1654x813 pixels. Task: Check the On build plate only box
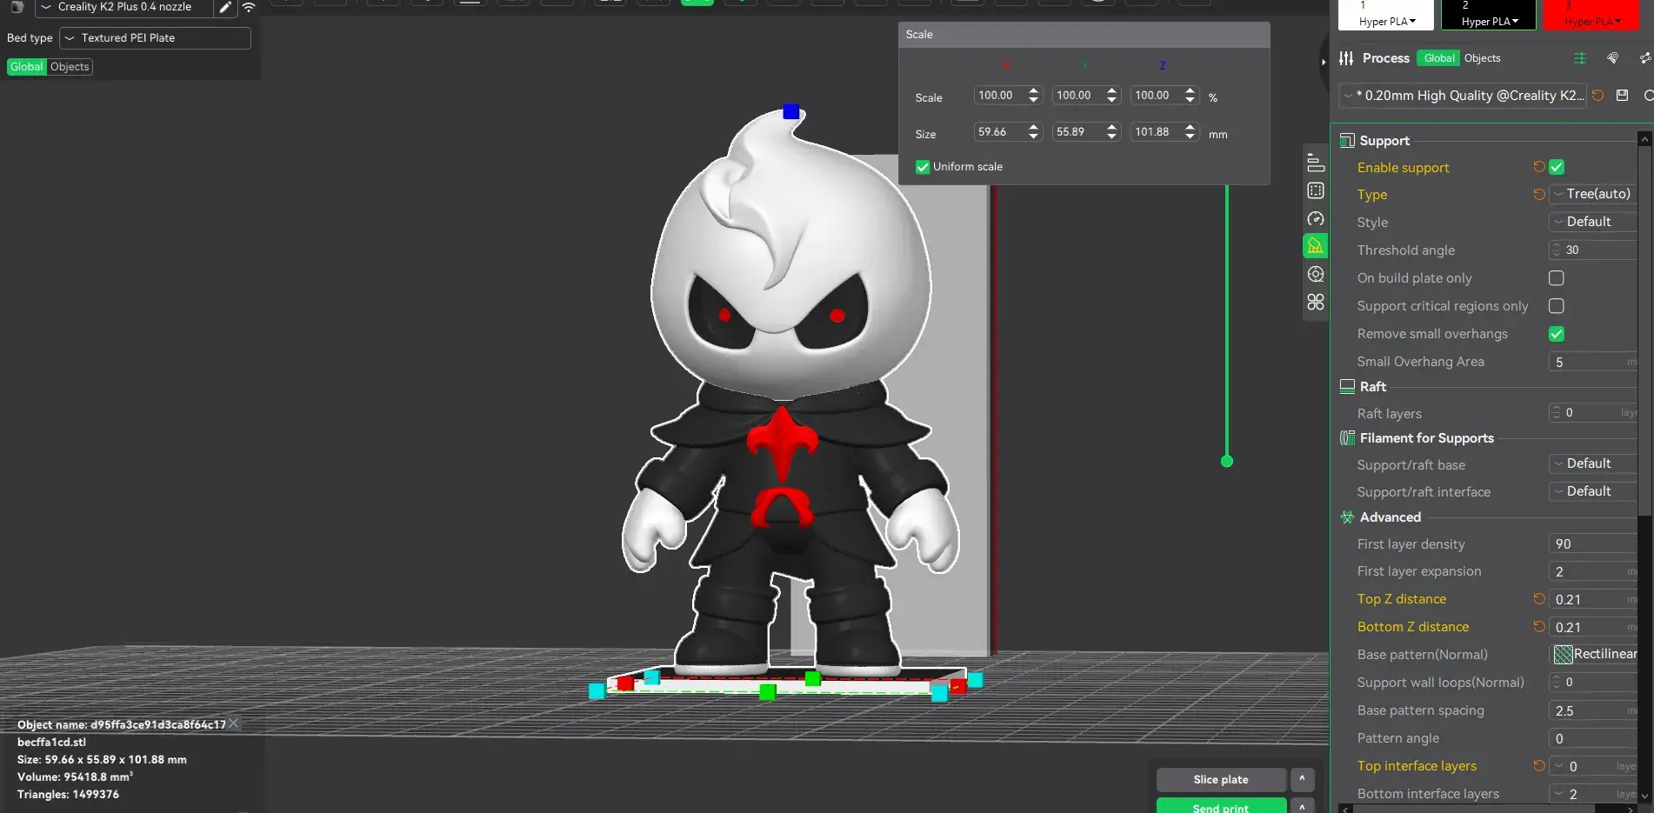click(x=1557, y=278)
